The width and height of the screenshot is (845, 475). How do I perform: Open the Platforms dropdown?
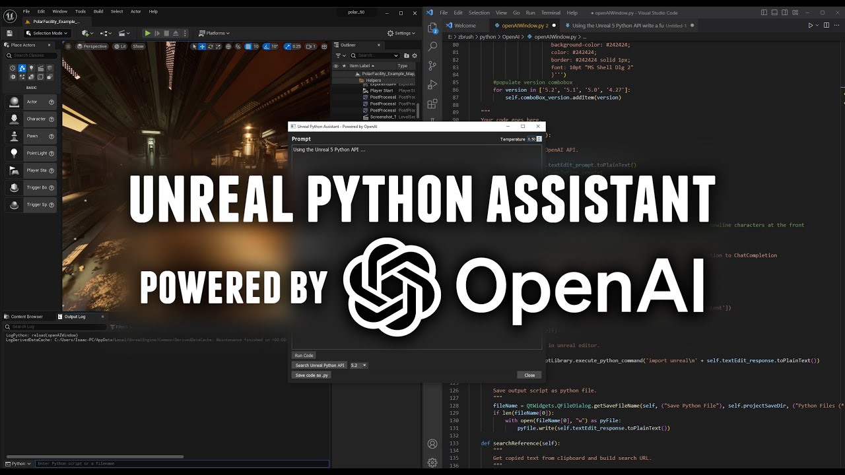[214, 33]
